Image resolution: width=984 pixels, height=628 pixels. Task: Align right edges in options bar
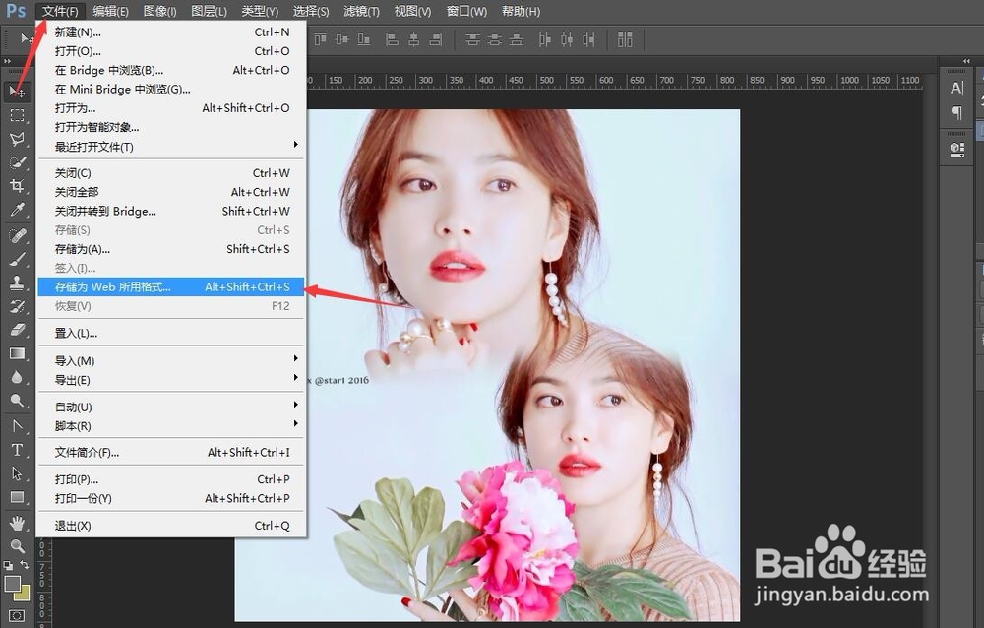tap(436, 40)
